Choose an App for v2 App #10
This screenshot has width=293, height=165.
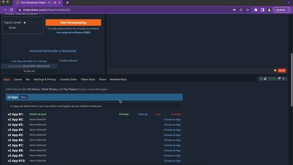(172, 161)
